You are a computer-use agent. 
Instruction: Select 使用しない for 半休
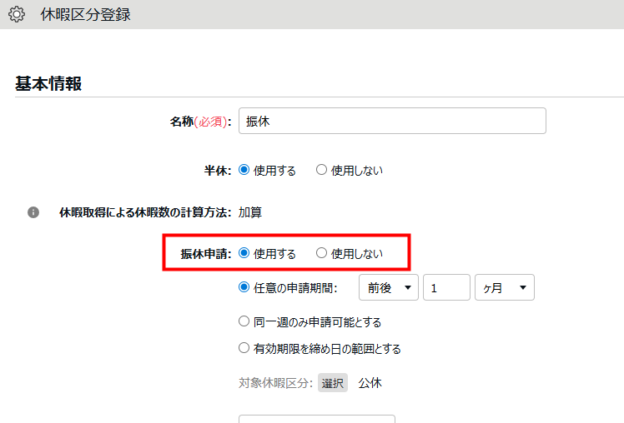click(x=321, y=170)
